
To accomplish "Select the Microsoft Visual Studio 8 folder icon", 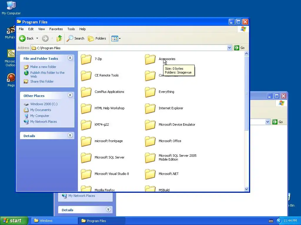I will pos(86,174).
